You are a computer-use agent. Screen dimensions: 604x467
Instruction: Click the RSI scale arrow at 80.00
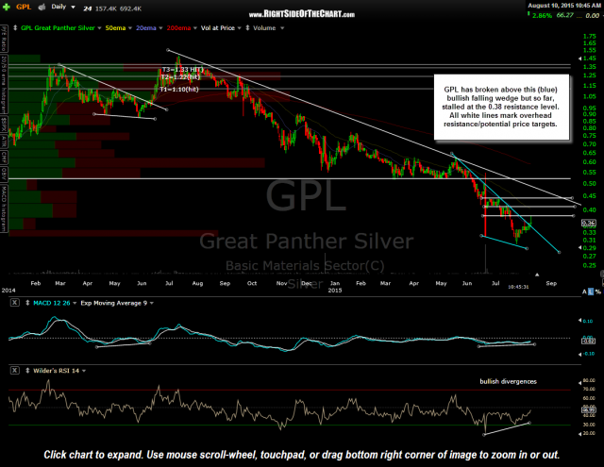pos(580,383)
